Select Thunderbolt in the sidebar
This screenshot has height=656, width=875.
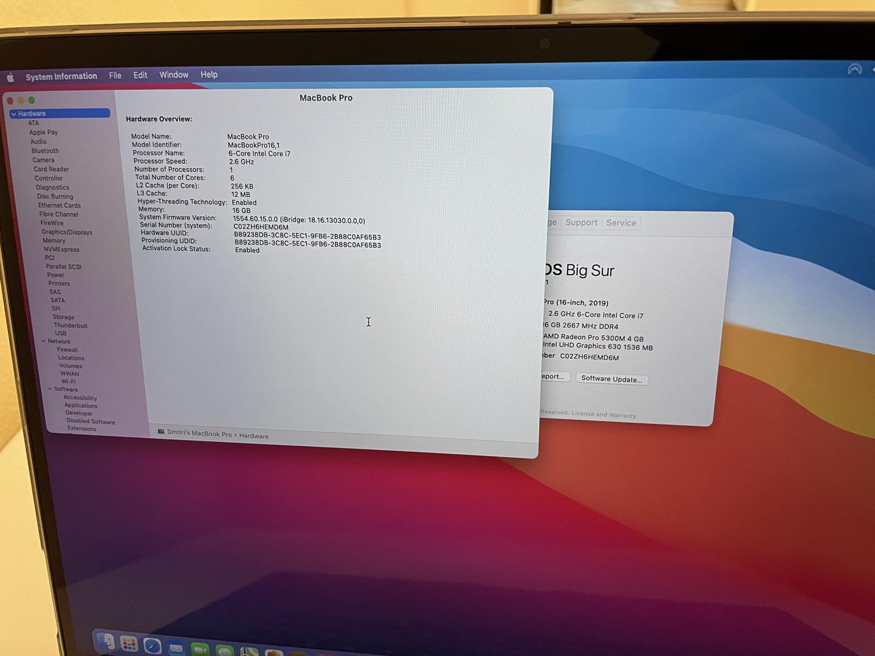70,326
